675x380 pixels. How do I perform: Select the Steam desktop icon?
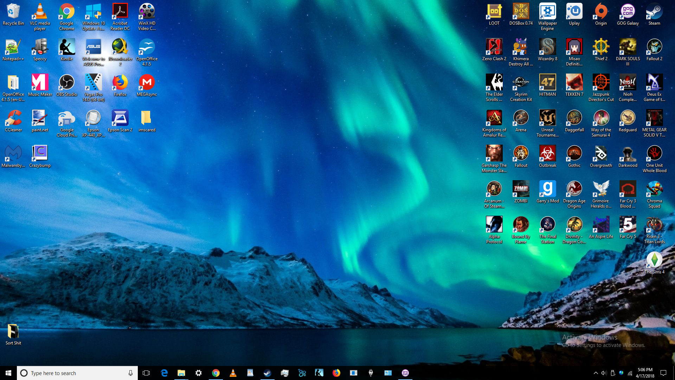pos(655,15)
